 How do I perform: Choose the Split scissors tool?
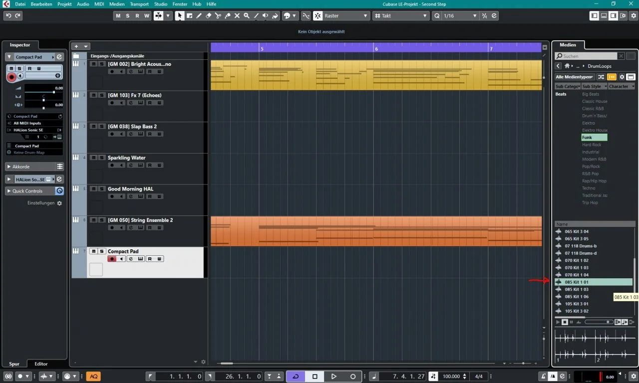218,15
